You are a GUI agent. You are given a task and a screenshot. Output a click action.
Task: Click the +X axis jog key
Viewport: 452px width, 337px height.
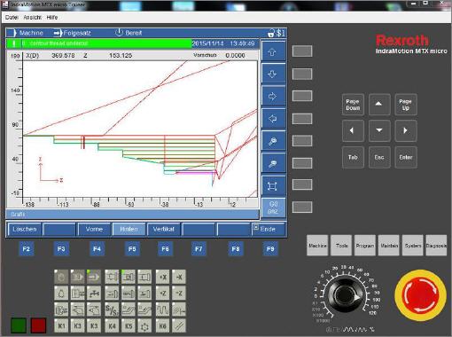[x=162, y=277]
